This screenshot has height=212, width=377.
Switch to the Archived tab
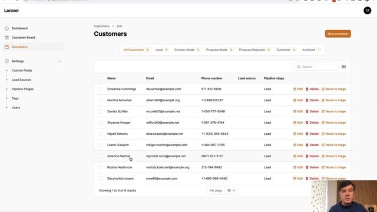pyautogui.click(x=312, y=49)
